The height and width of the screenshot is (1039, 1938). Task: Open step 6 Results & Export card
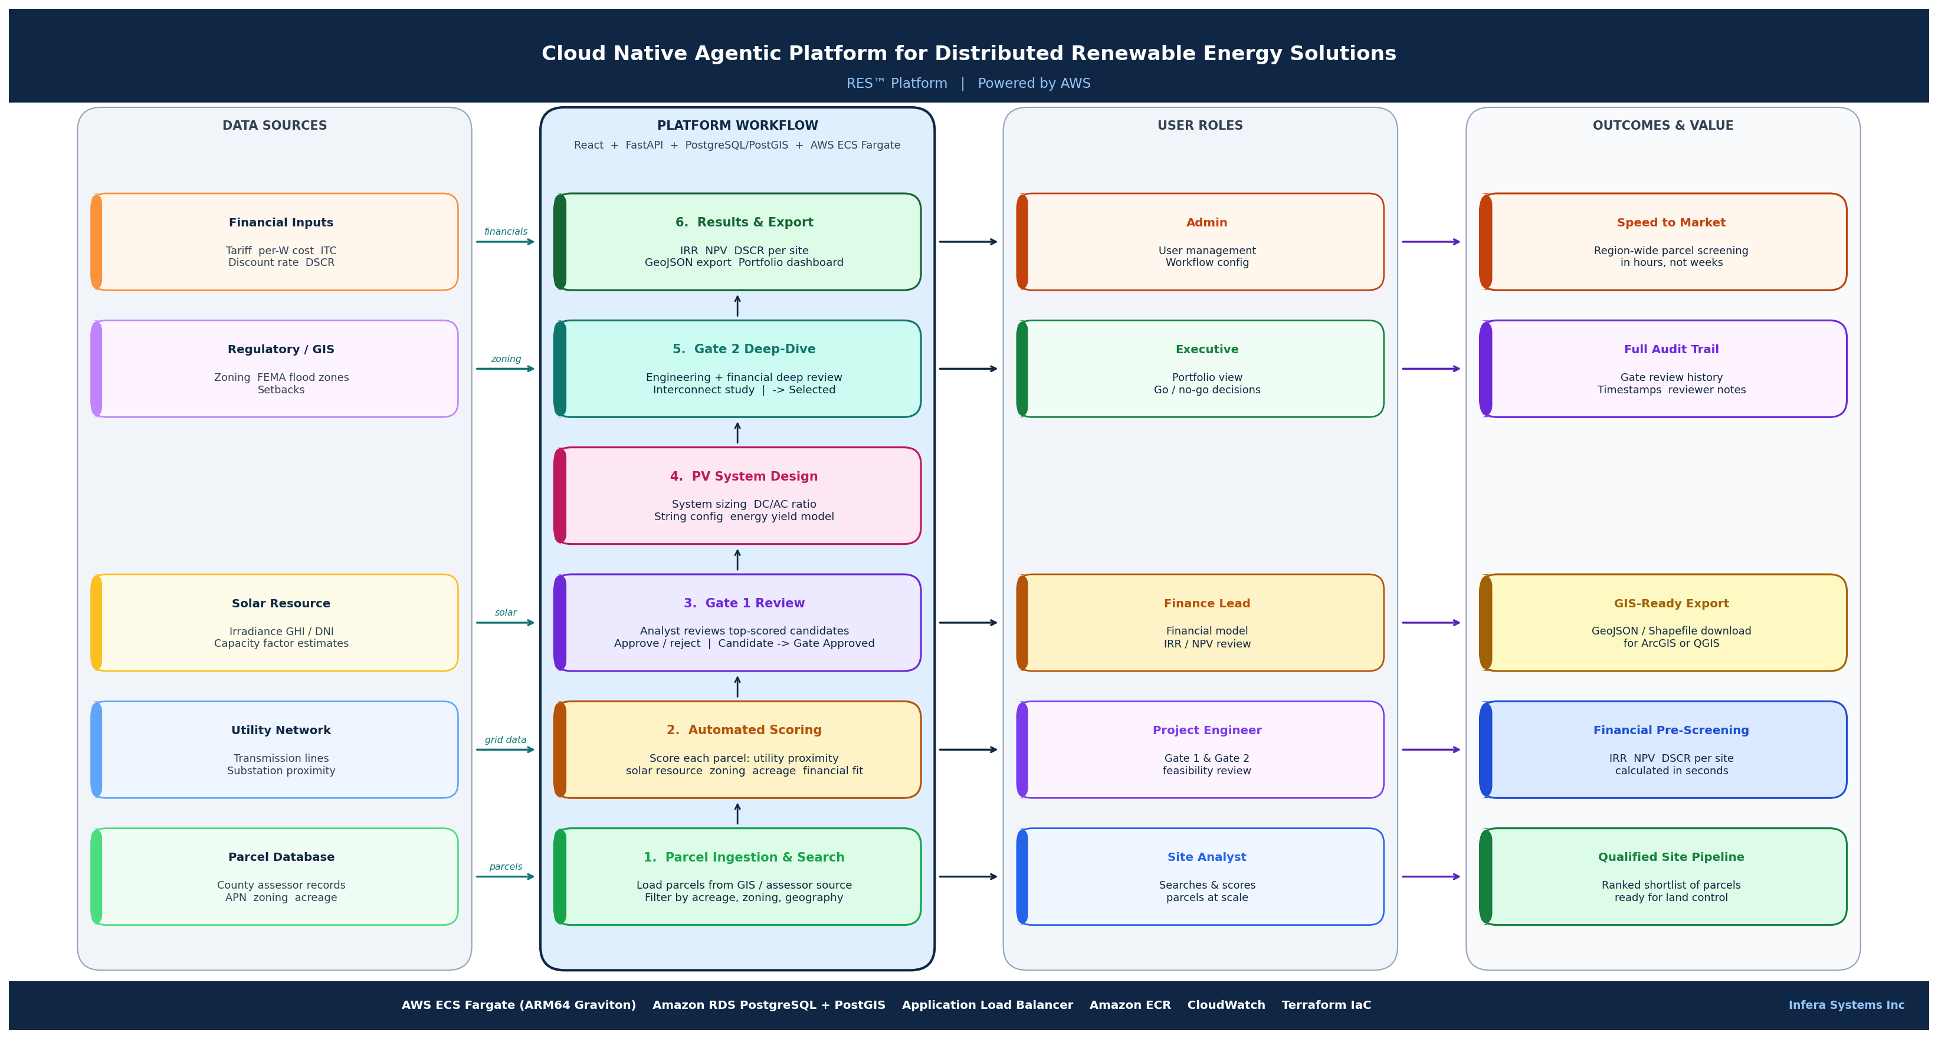(737, 241)
